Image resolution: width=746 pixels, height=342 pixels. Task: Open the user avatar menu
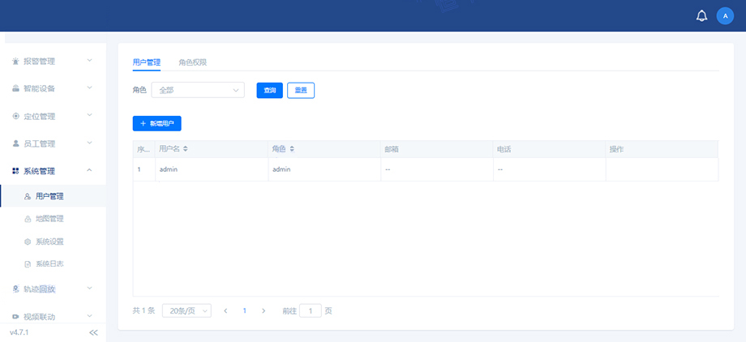(725, 16)
